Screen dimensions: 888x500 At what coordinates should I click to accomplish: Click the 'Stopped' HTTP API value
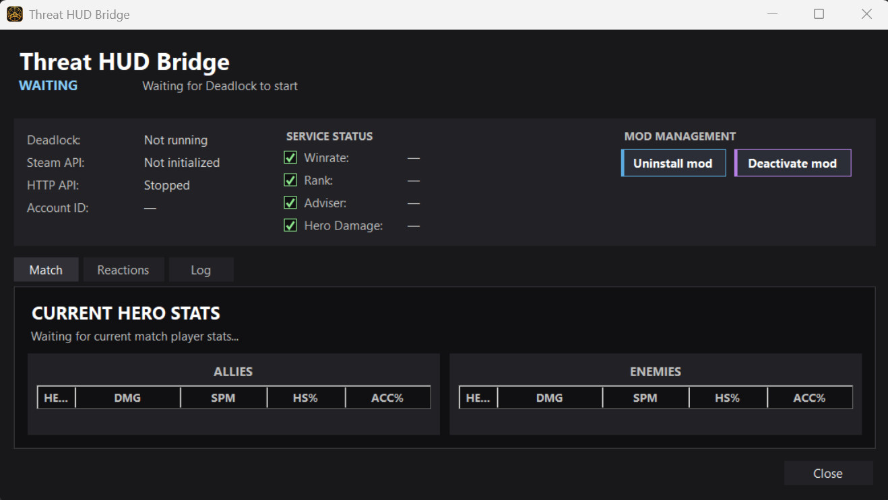(166, 186)
